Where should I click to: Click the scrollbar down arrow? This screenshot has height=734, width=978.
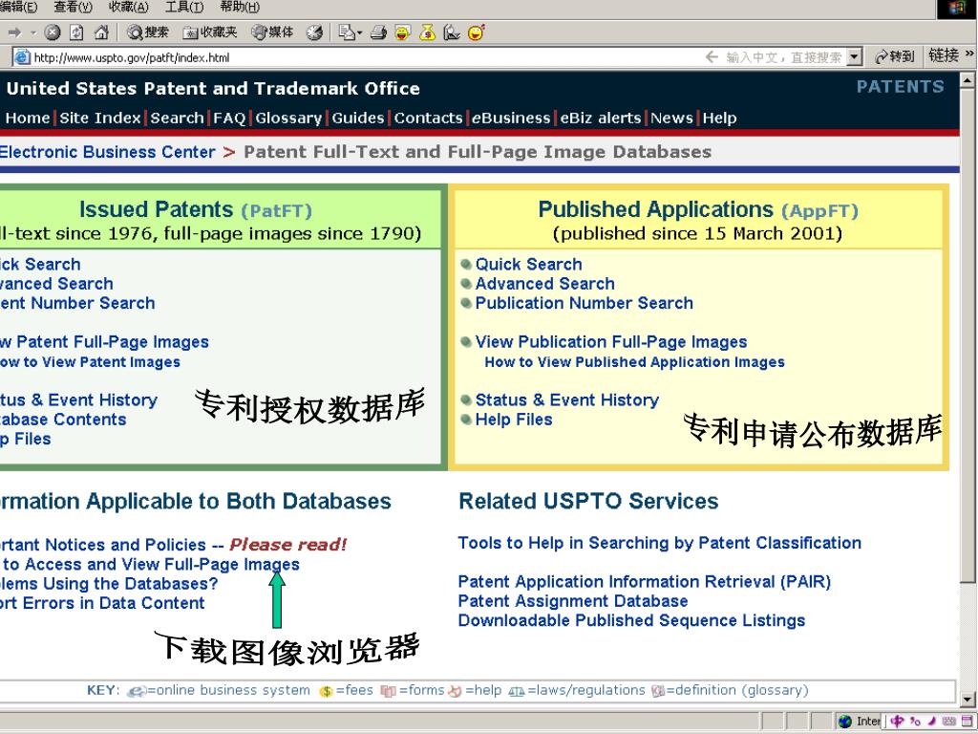[967, 699]
